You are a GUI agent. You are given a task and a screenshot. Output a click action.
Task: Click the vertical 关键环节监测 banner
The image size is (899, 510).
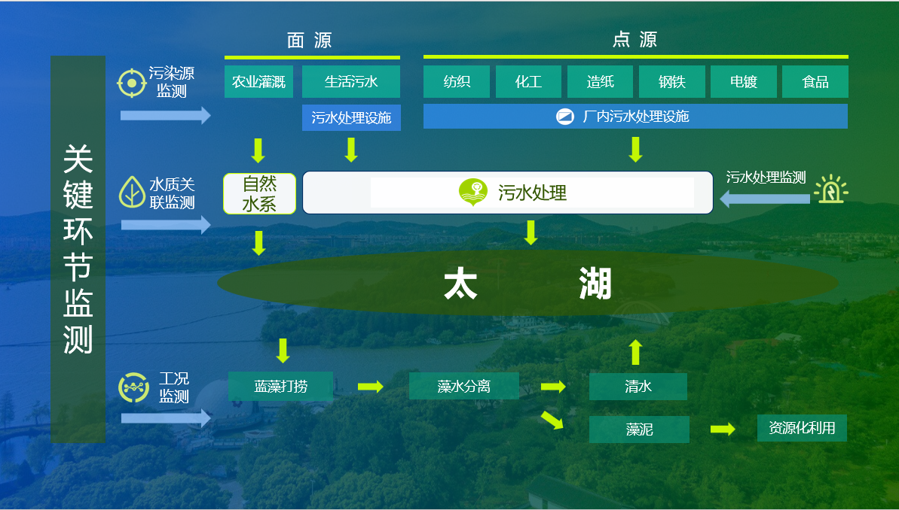click(x=78, y=249)
